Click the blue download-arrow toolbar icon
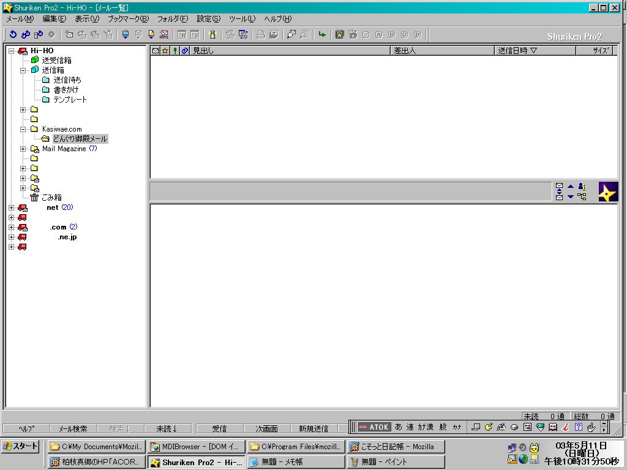Viewport: 627px width, 470px height. click(x=125, y=35)
